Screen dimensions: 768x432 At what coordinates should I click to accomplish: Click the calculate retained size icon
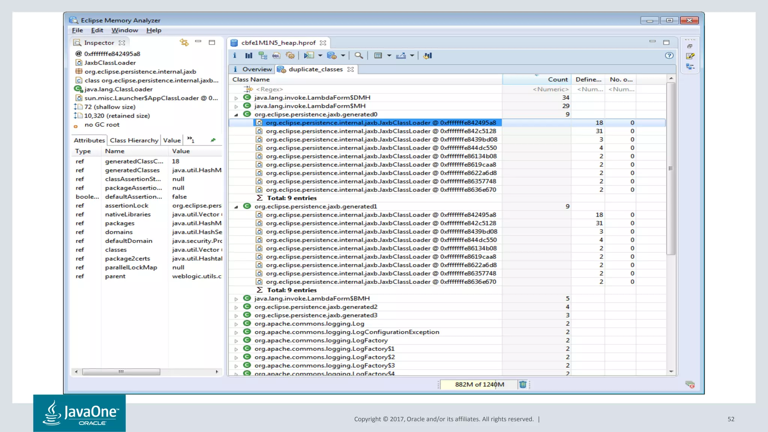click(378, 55)
